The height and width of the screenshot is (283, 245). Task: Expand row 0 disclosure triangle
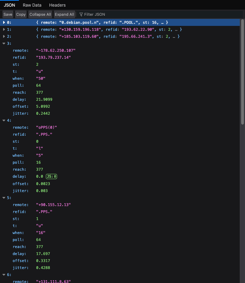point(4,22)
